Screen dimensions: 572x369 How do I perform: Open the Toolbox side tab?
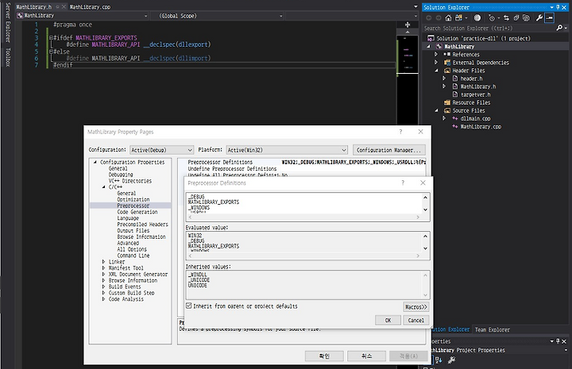(x=8, y=57)
